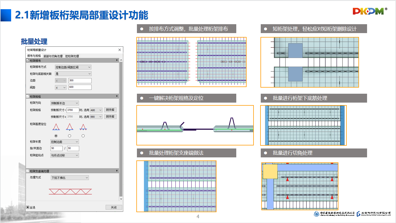
Task: Select the first truss height positioning icon
Action: (x=56, y=127)
